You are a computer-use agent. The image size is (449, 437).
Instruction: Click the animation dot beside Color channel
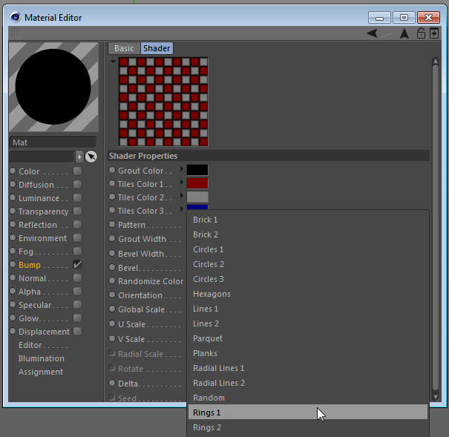point(13,171)
